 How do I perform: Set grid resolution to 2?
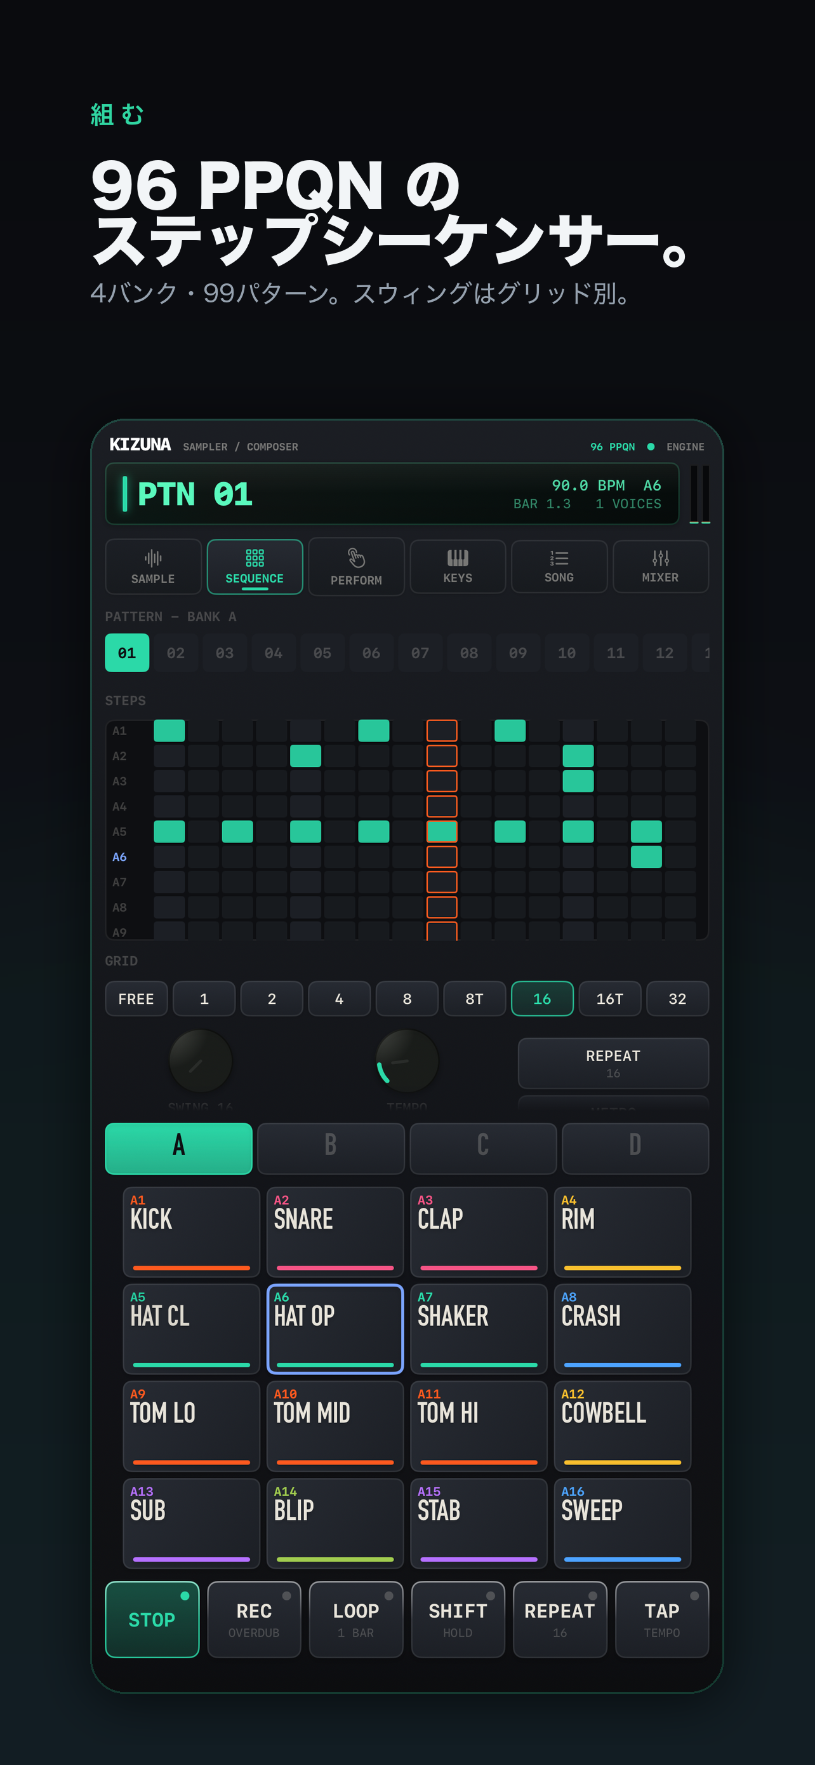tap(272, 998)
